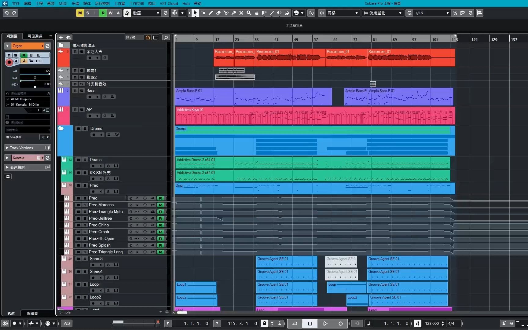
Task: Toggle the transport Cycle loop button
Action: (x=295, y=323)
